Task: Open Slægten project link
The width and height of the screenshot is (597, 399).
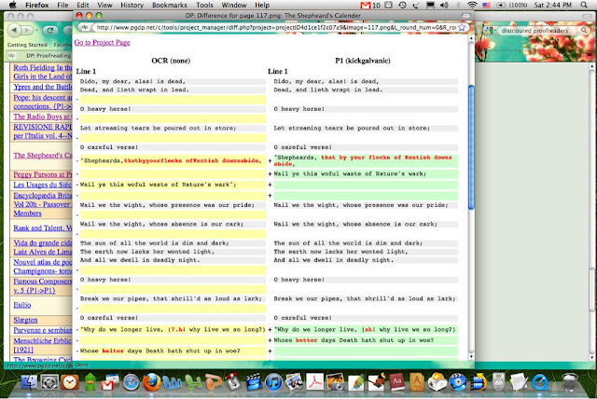Action: (25, 320)
